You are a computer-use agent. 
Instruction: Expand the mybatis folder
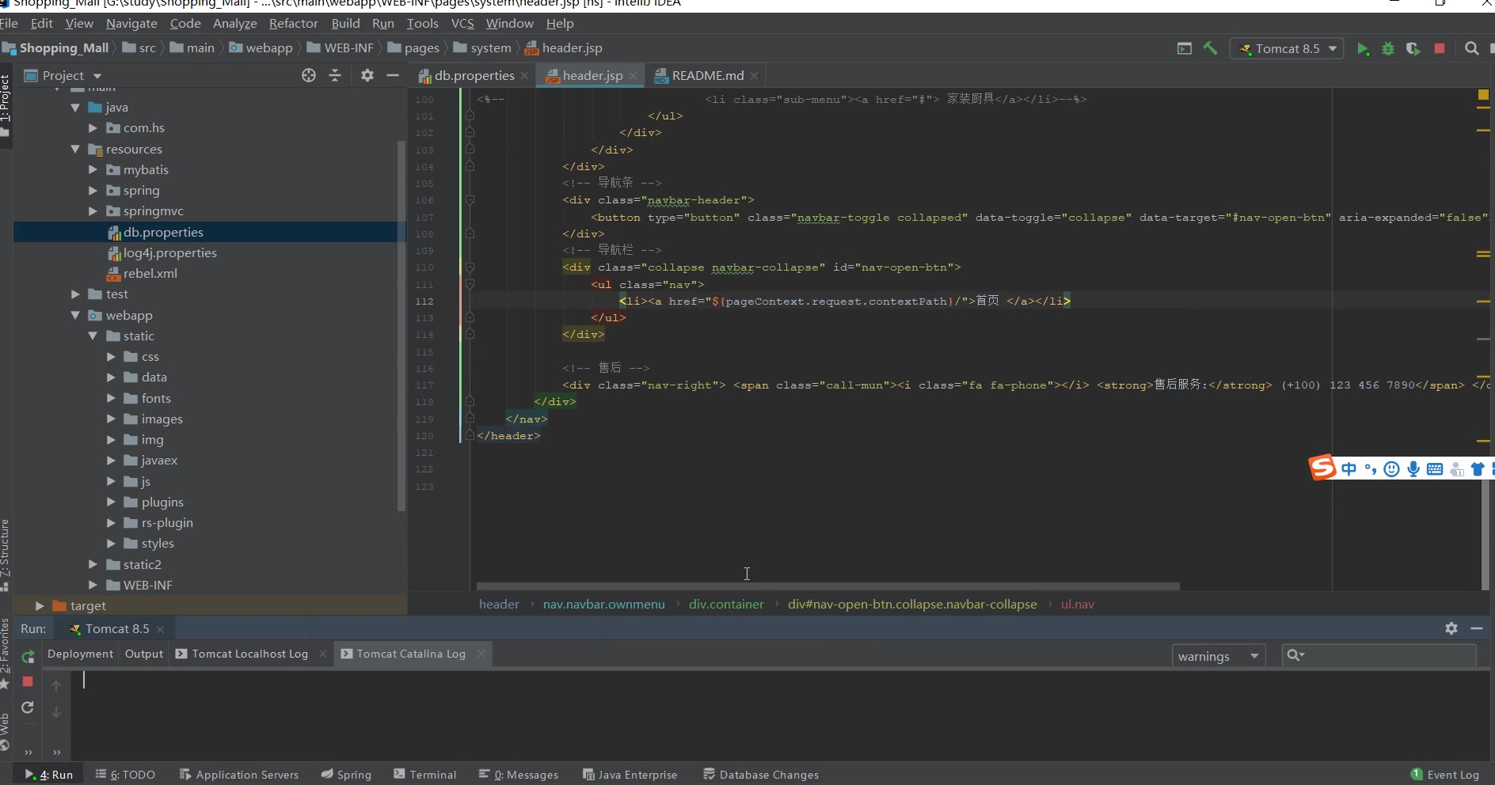(93, 170)
